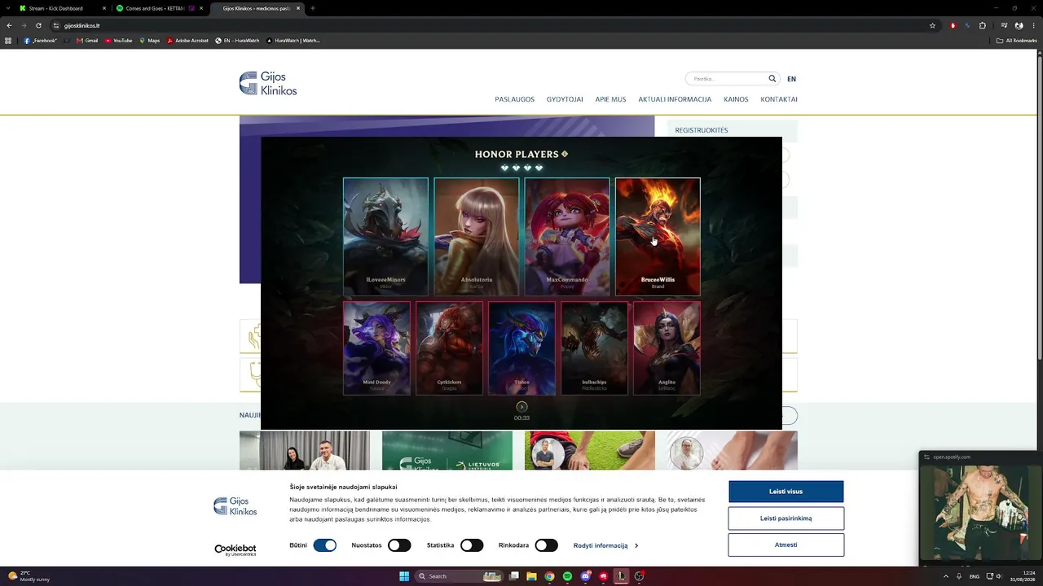1043x586 pixels.
Task: Click the Cptkickers Gragas card
Action: [x=449, y=348]
